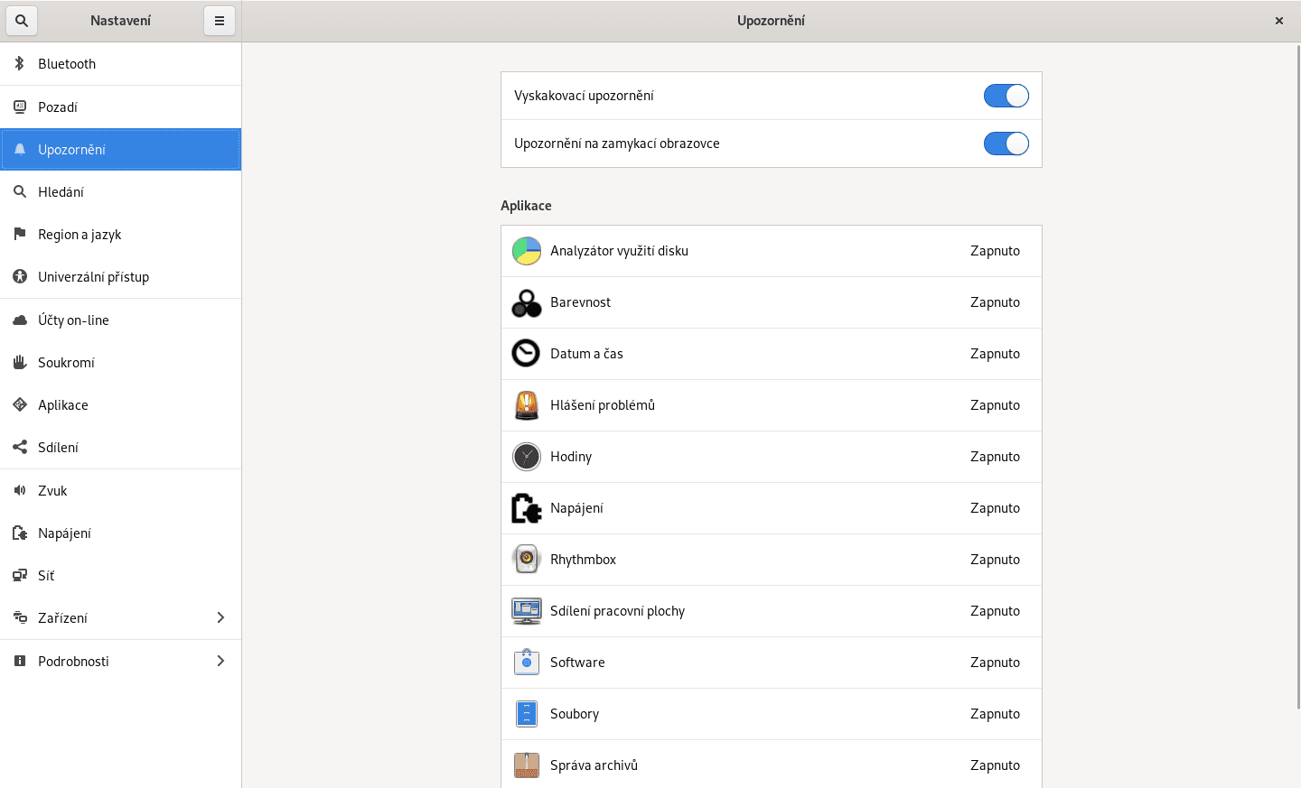Click the Hlášení problémů siren icon
This screenshot has height=788, width=1301.
[526, 405]
